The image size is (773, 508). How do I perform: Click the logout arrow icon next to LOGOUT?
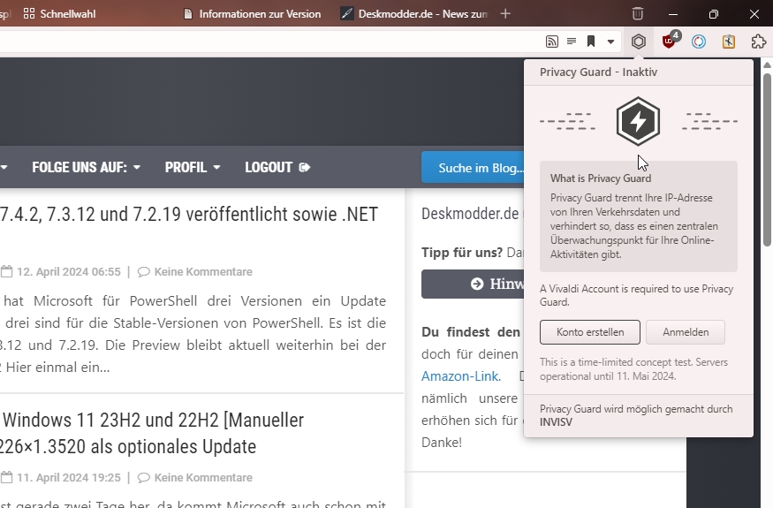pyautogui.click(x=304, y=167)
